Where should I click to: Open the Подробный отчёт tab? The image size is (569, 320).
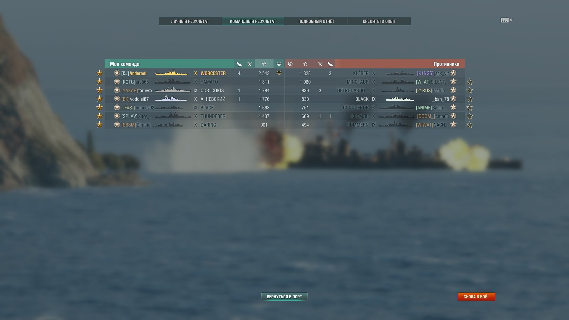click(316, 21)
